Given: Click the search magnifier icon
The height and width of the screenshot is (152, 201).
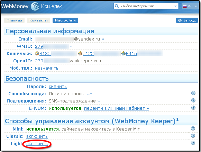Looking at the screenshot, I should tap(117, 6).
